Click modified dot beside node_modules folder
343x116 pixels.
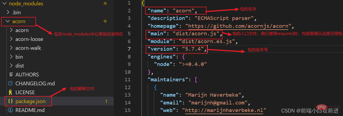point(105,3)
